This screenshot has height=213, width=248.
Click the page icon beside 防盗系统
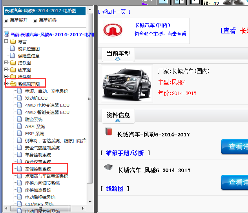(x=20, y=119)
